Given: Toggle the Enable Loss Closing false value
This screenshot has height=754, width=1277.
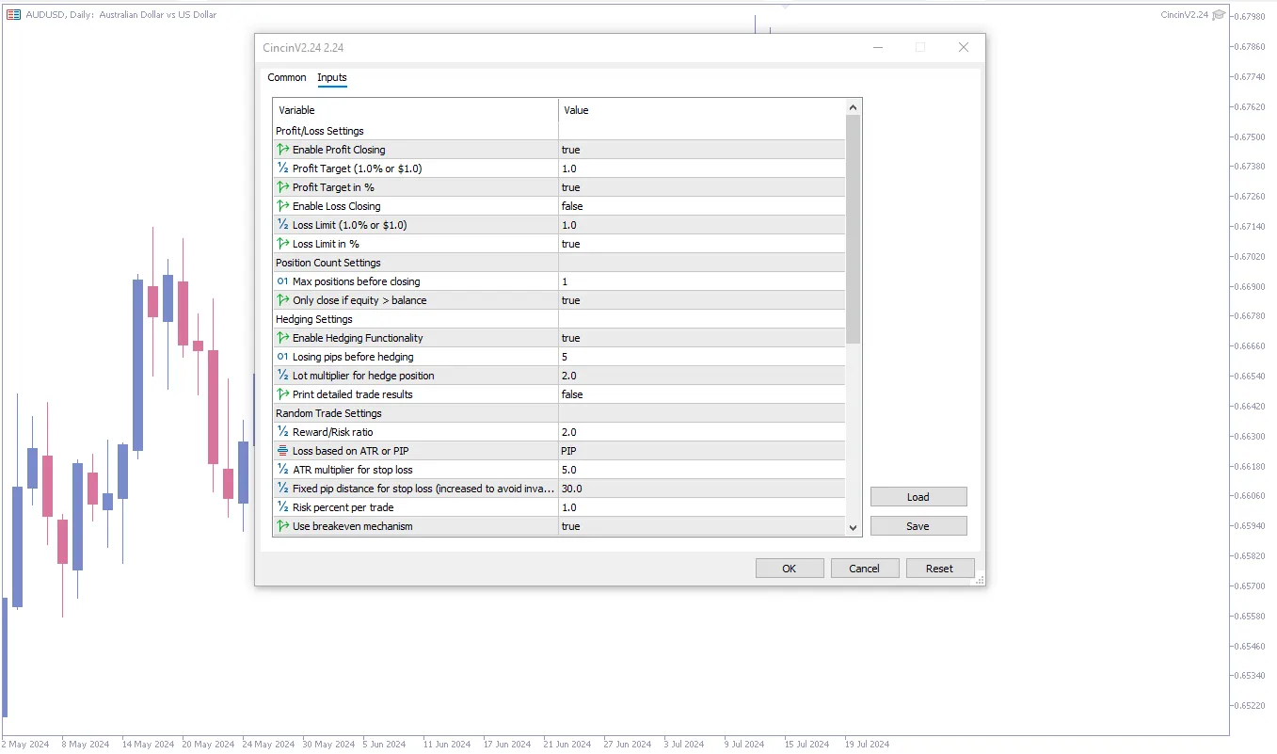Looking at the screenshot, I should [x=701, y=206].
